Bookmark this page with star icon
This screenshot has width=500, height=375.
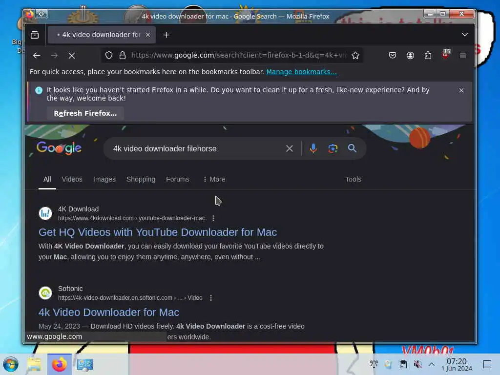click(355, 56)
